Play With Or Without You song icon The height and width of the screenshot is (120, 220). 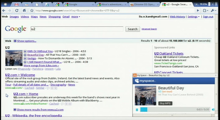25,51
